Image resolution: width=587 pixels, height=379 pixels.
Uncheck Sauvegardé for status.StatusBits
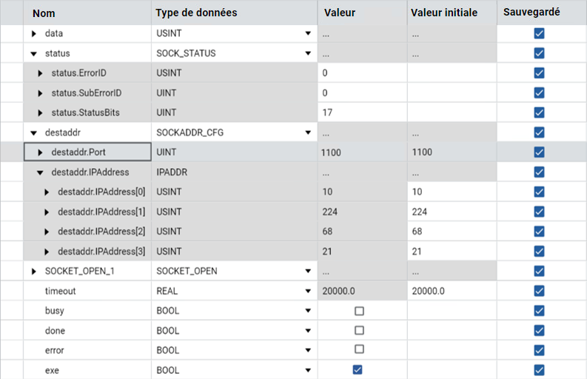[539, 113]
